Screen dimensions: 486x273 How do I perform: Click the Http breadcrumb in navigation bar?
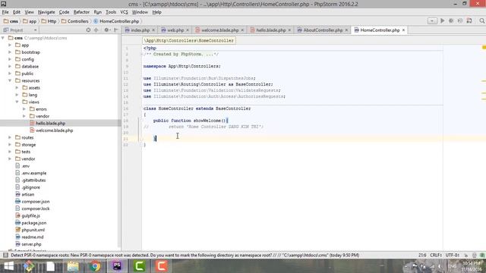49,21
